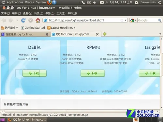This screenshot has width=163, height=122.
Task: Click the QQ for Linux taskbar window button
Action: (x=27, y=120)
